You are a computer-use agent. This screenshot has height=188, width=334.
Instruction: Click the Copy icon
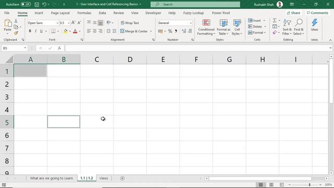click(x=16, y=27)
